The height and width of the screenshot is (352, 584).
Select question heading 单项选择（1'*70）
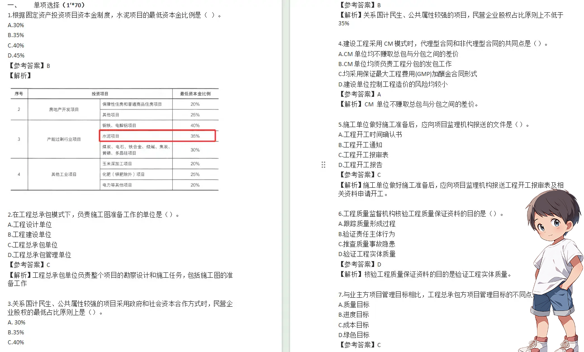[x=59, y=5]
